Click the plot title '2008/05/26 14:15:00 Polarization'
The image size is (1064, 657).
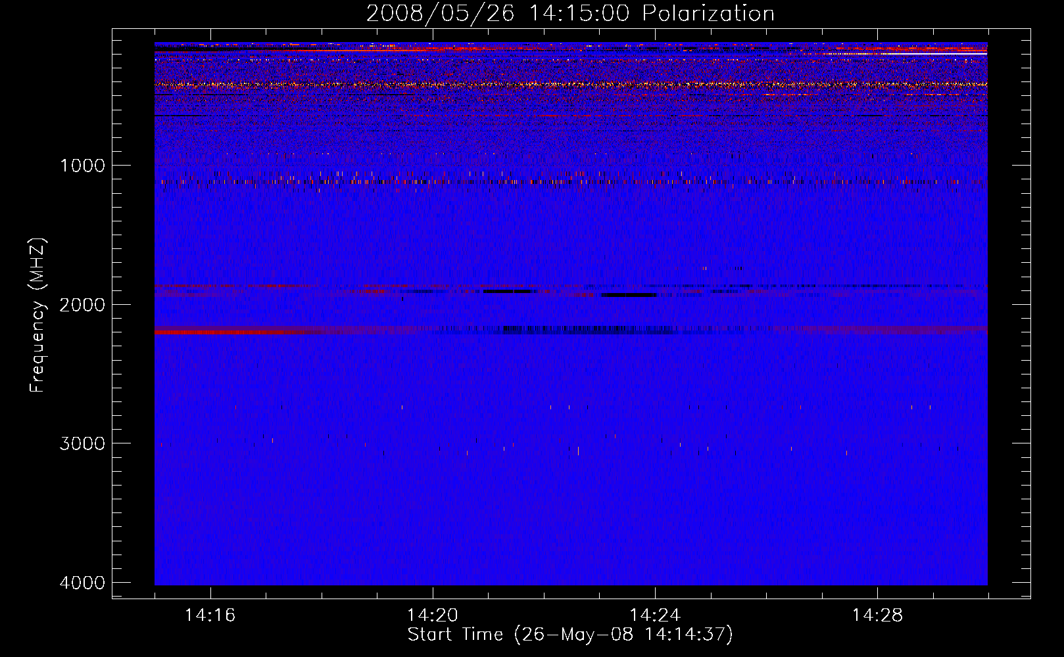coord(570,13)
